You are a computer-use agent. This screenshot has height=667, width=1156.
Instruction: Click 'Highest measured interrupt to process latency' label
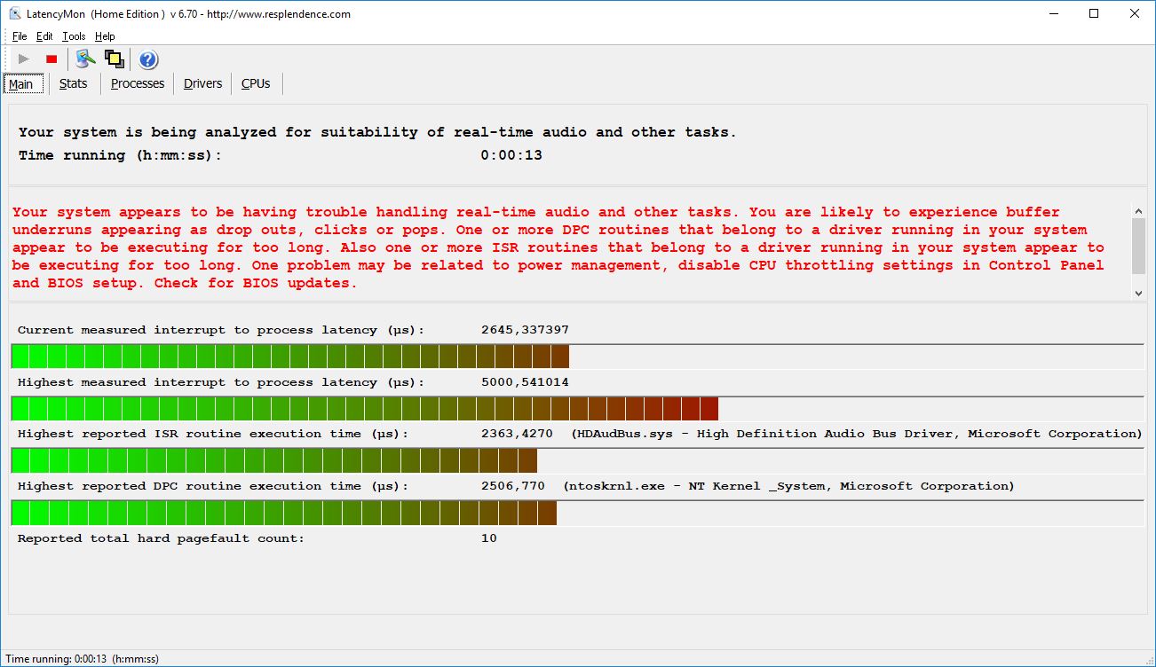pyautogui.click(x=221, y=382)
